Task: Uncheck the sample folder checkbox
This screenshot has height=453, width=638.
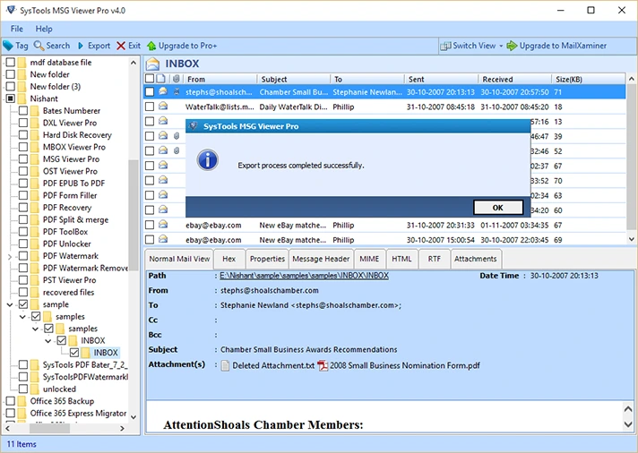Action: pyautogui.click(x=23, y=304)
